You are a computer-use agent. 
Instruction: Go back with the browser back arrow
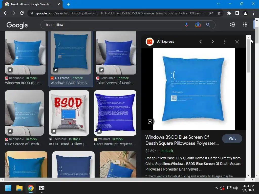coord(6,13)
